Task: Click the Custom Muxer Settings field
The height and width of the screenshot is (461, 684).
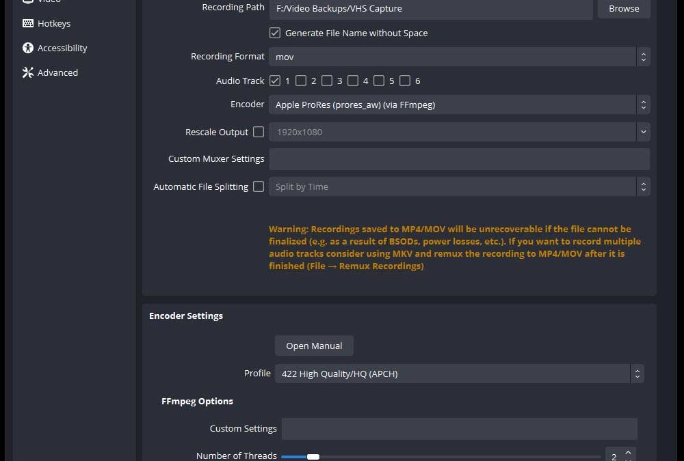Action: [x=459, y=159]
